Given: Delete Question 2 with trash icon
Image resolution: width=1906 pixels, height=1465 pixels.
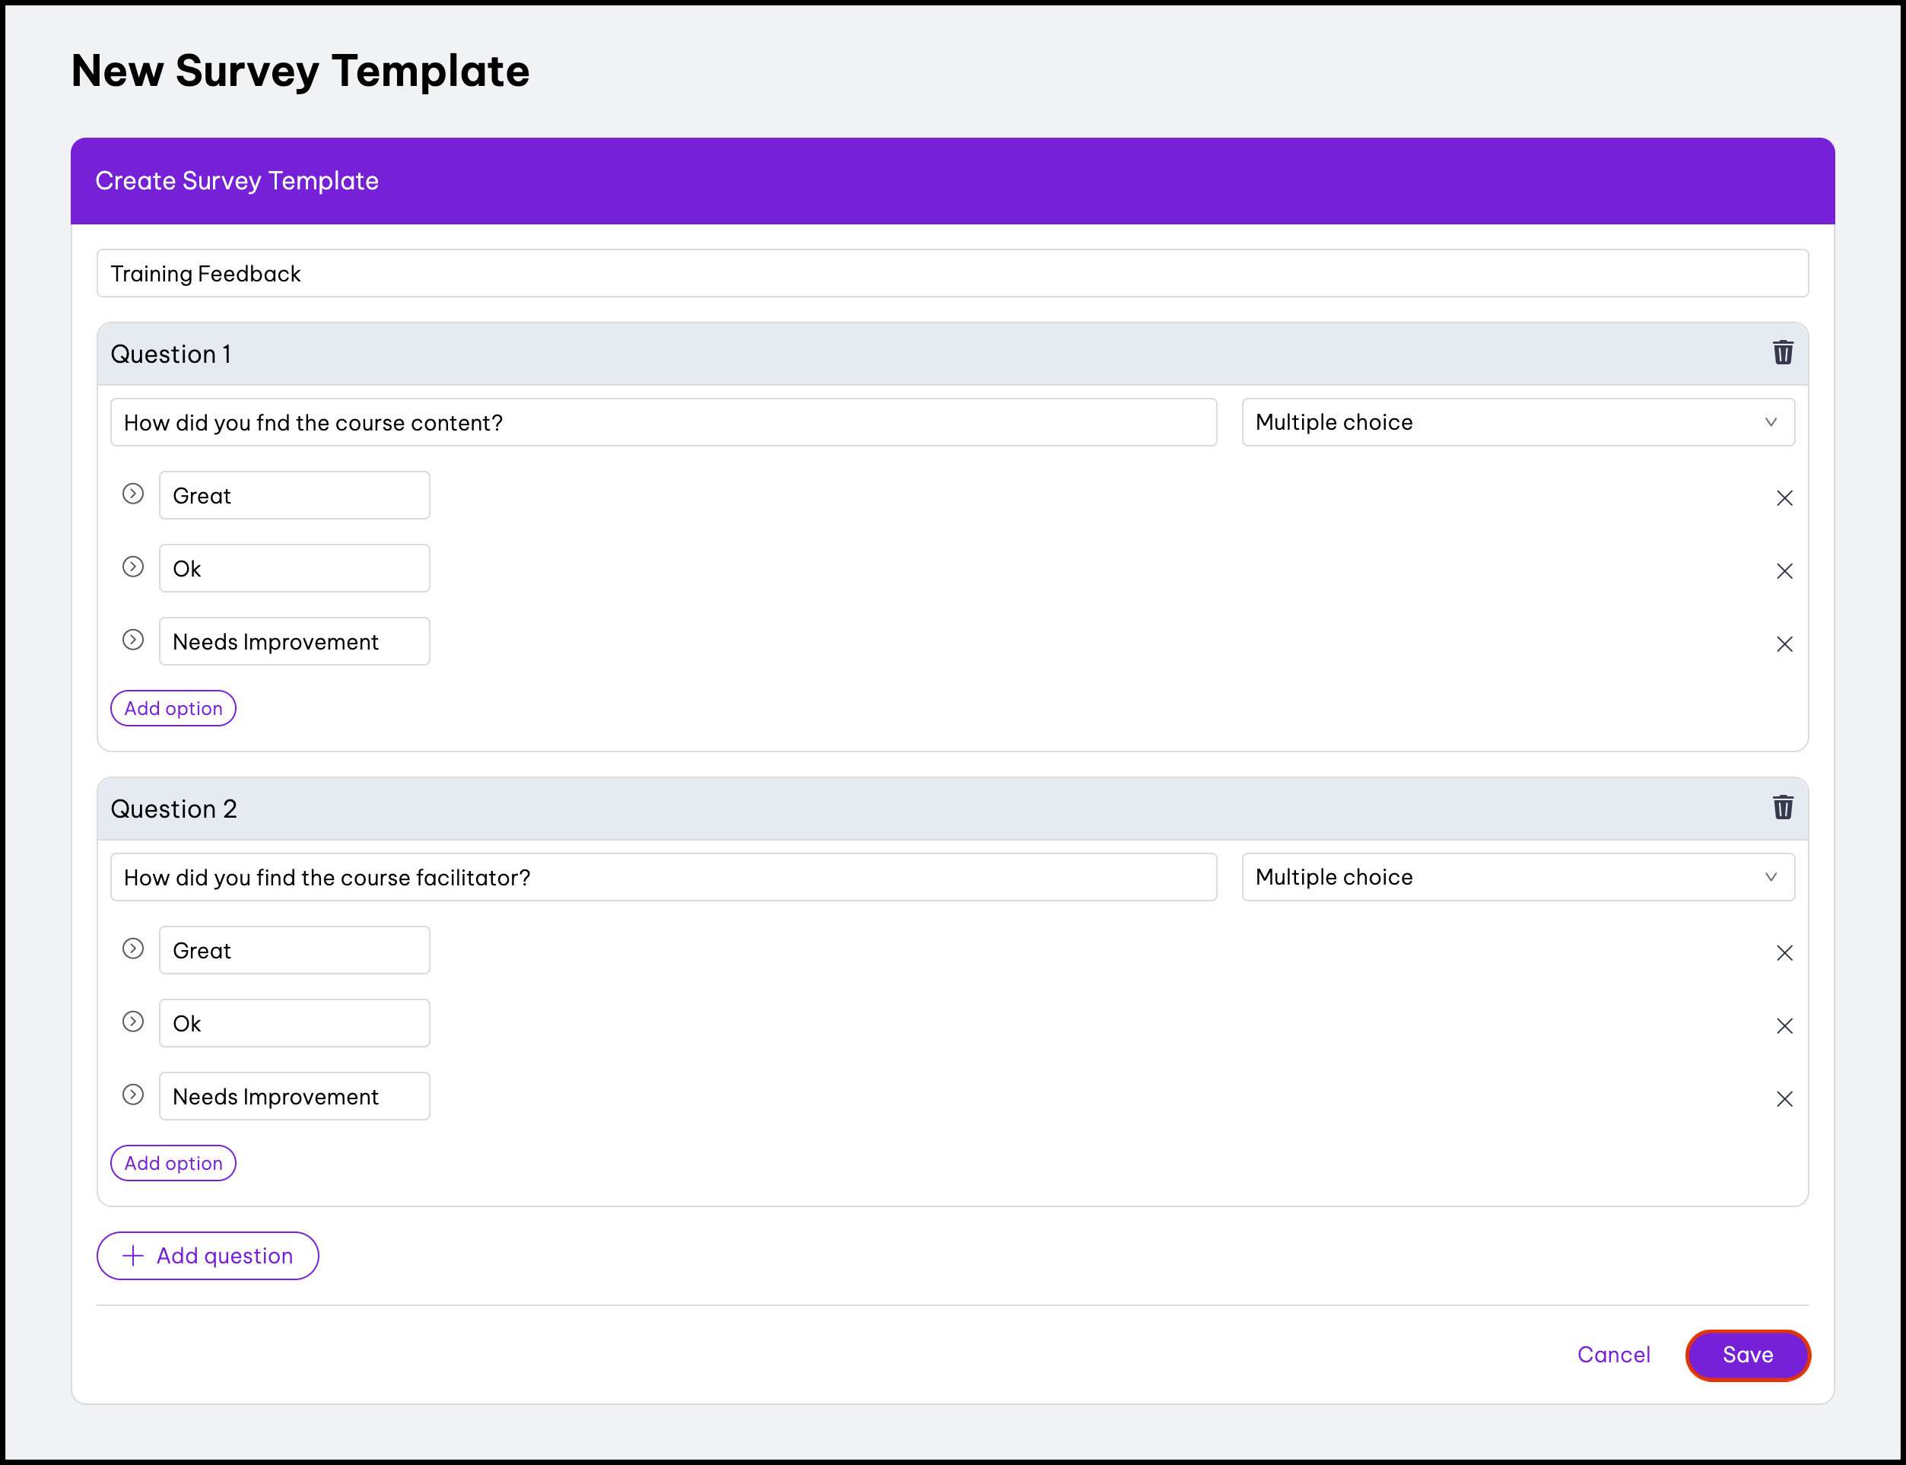Looking at the screenshot, I should (1782, 808).
